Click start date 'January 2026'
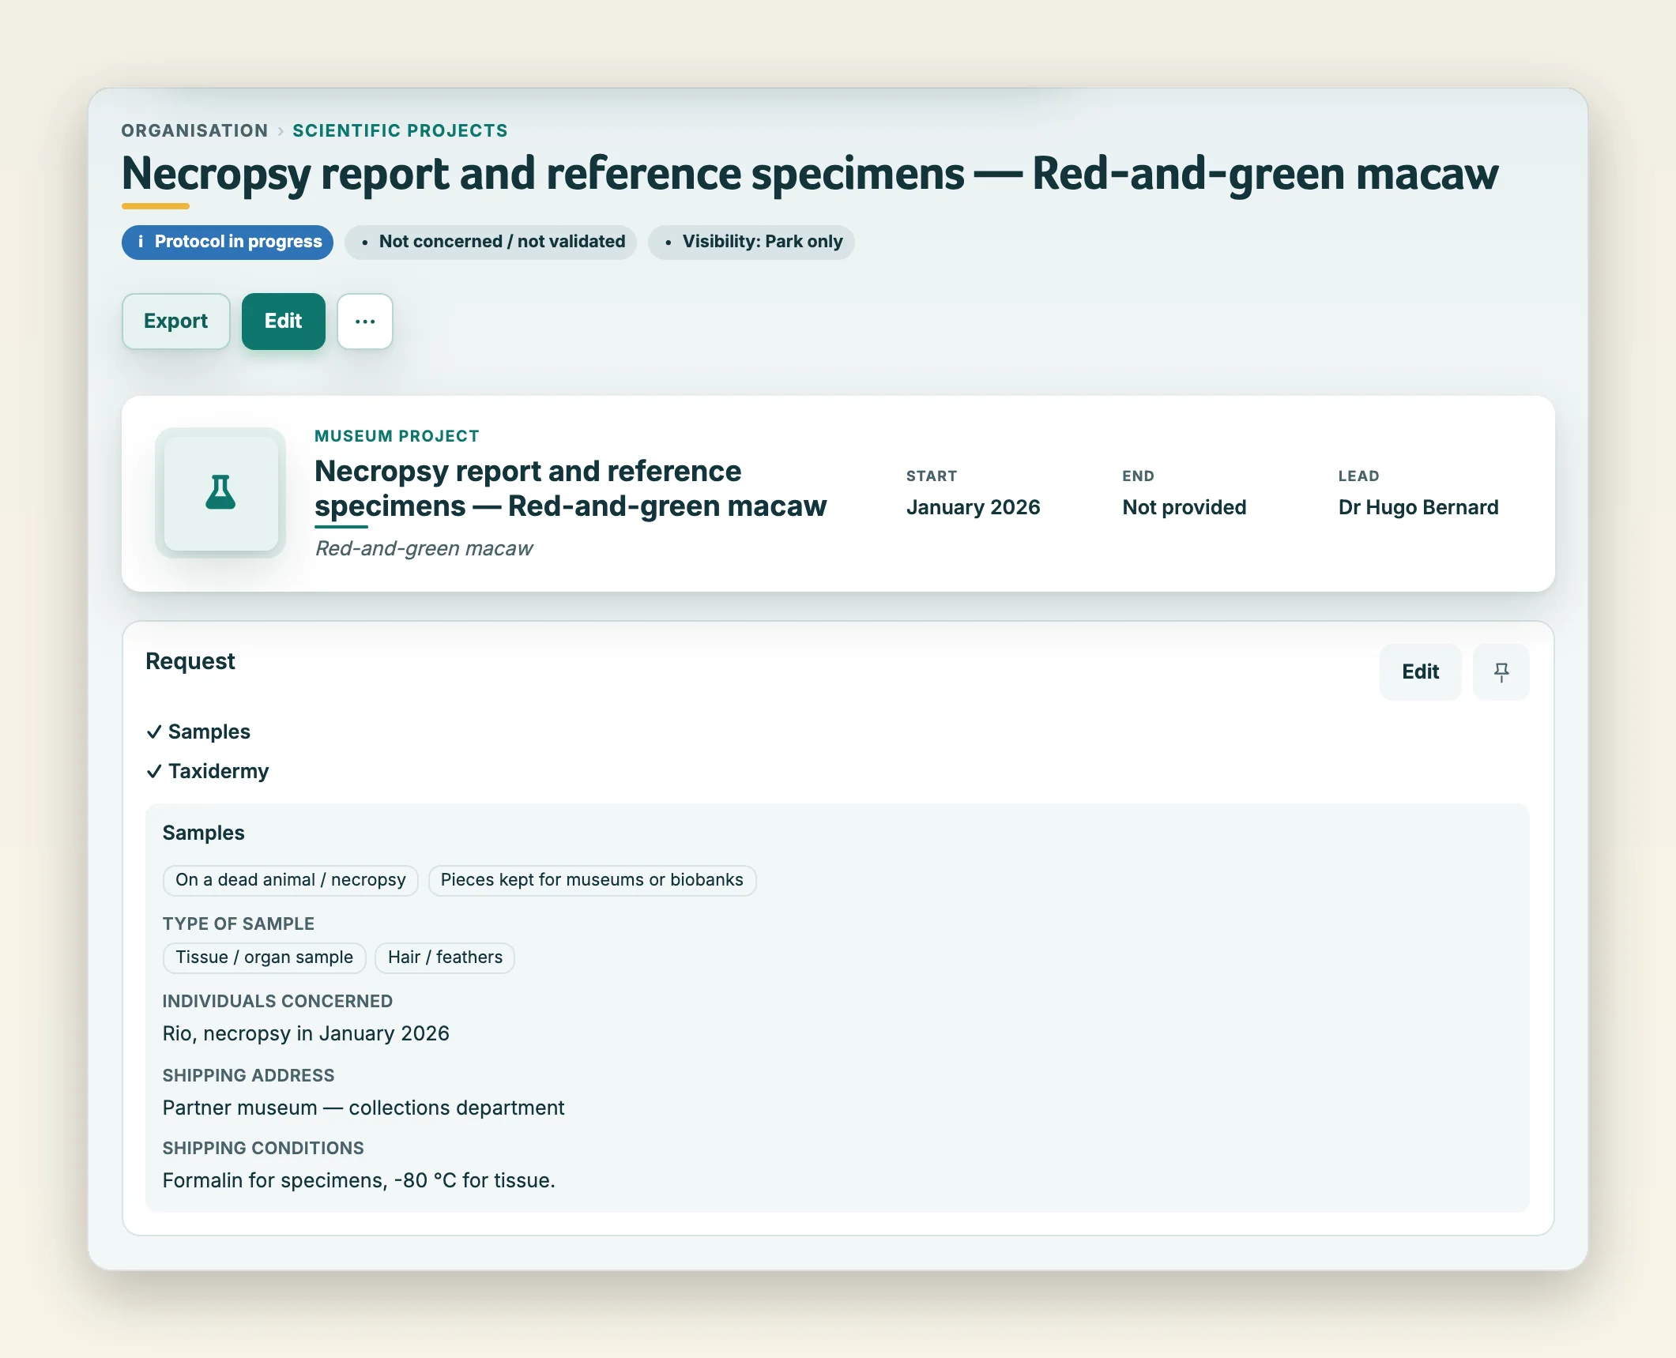The width and height of the screenshot is (1676, 1358). (974, 507)
